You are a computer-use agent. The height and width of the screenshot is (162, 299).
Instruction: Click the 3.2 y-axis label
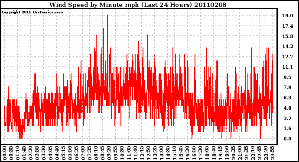coord(288,118)
